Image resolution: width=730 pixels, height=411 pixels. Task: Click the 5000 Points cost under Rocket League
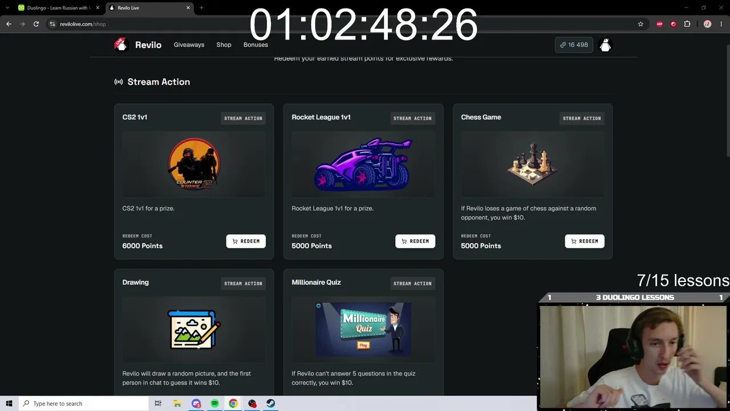click(311, 245)
